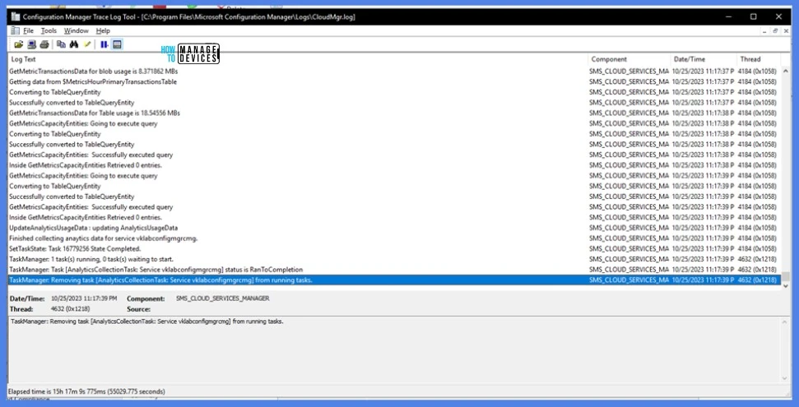Viewport: 799px width, 407px height.
Task: Click the Date/Time column header
Action: (703, 59)
